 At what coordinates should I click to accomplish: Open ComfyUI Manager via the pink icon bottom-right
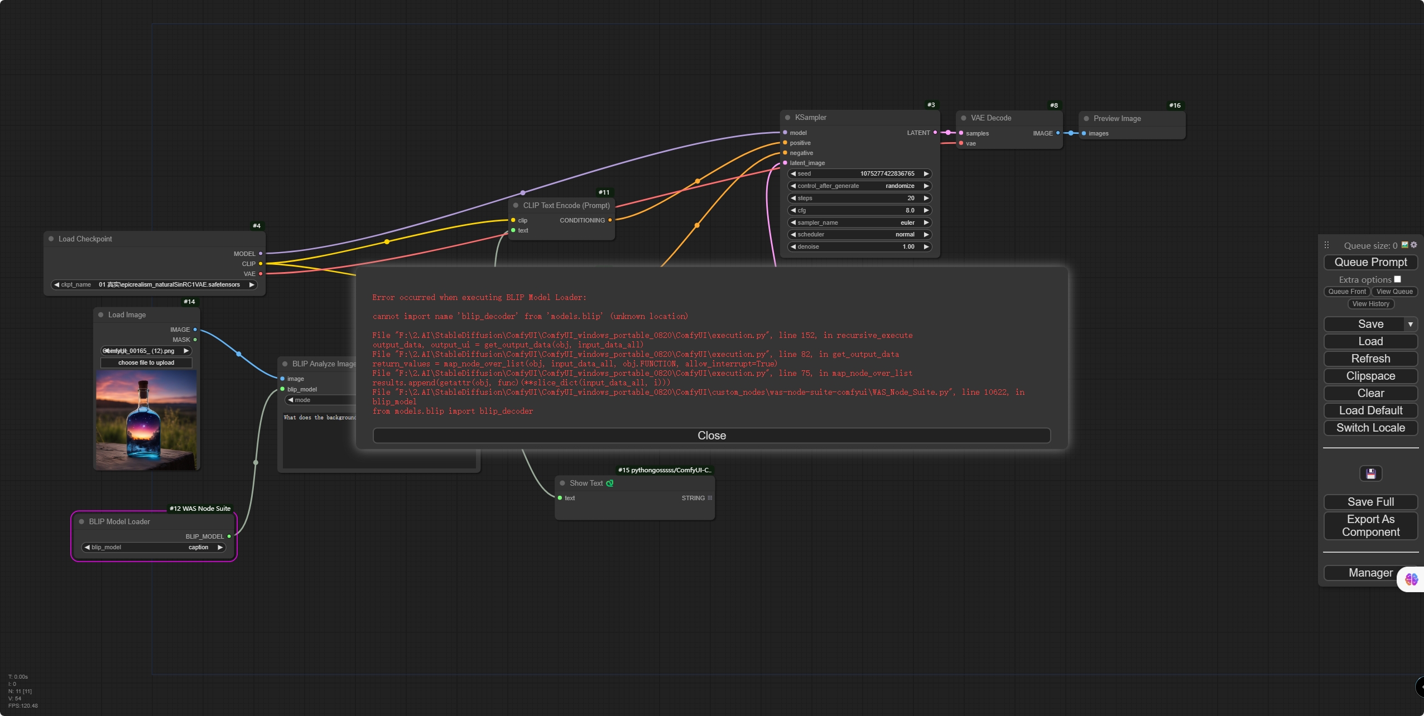point(1411,580)
